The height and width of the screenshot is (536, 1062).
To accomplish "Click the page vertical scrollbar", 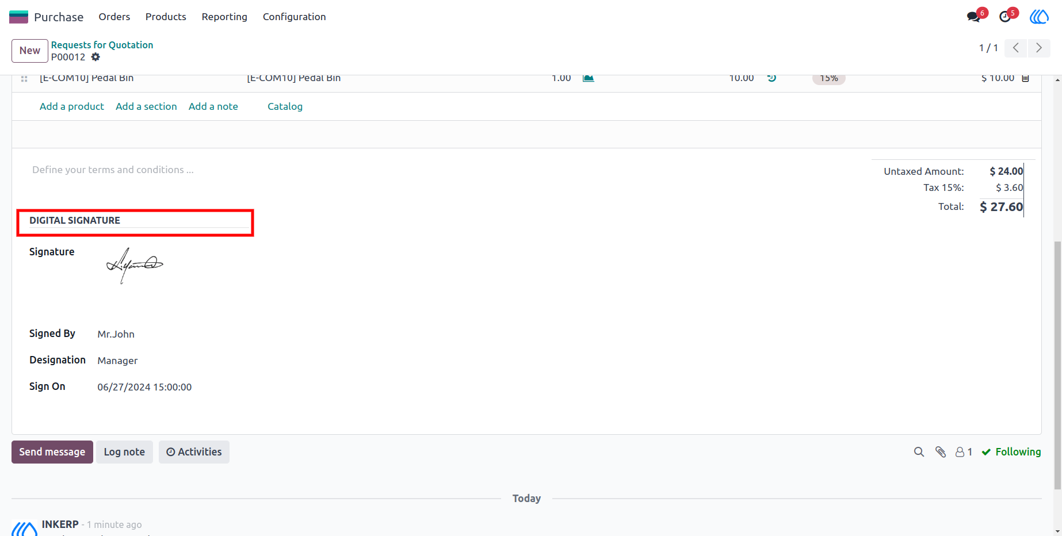I will pyautogui.click(x=1057, y=366).
